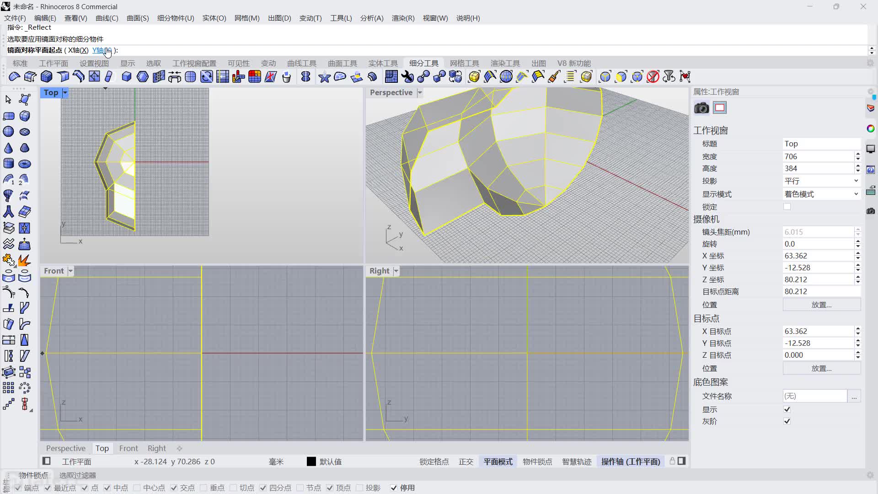878x494 pixels.
Task: Open the 显示模式 display mode dropdown
Action: [x=821, y=194]
